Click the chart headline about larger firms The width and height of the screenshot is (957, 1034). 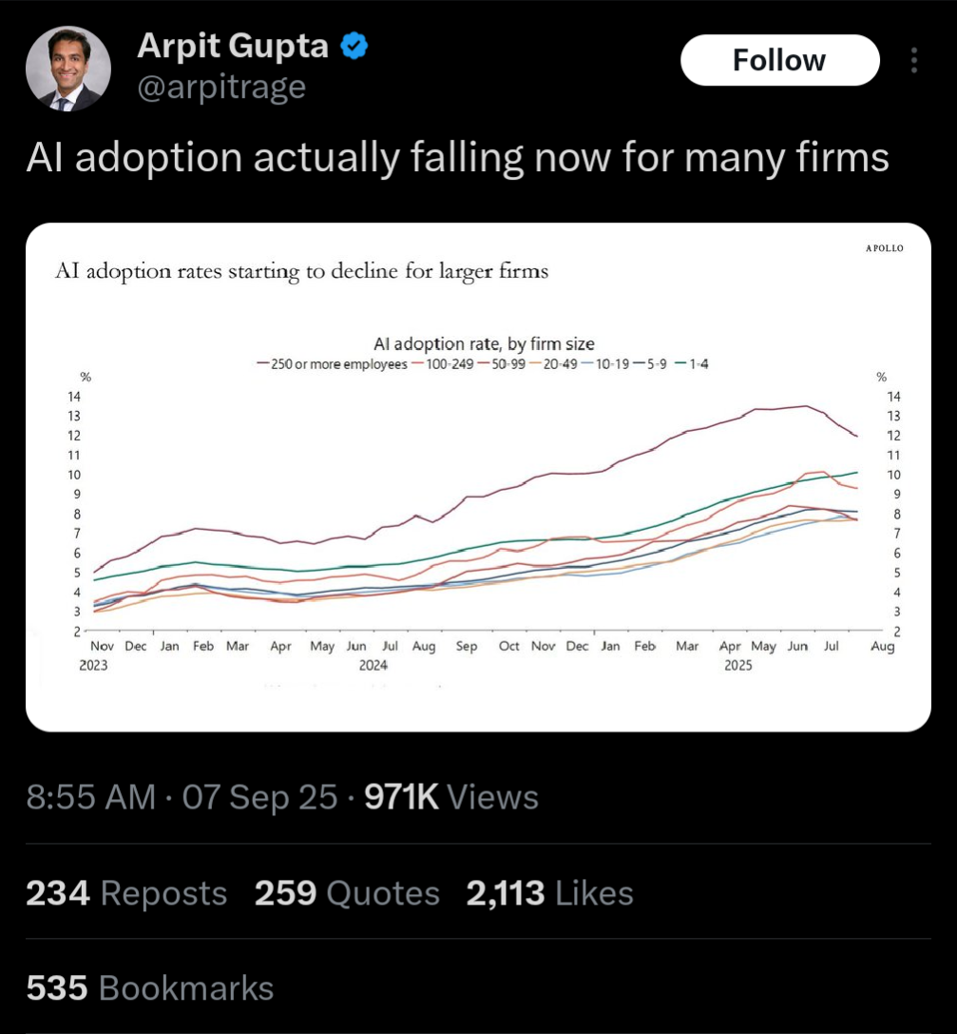click(301, 271)
